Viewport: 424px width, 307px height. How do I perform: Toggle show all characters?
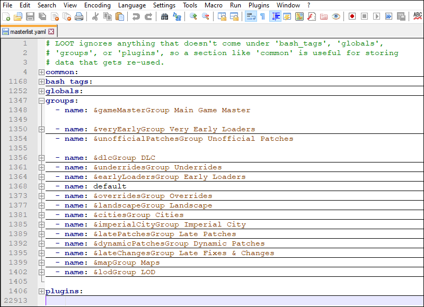pyautogui.click(x=262, y=16)
